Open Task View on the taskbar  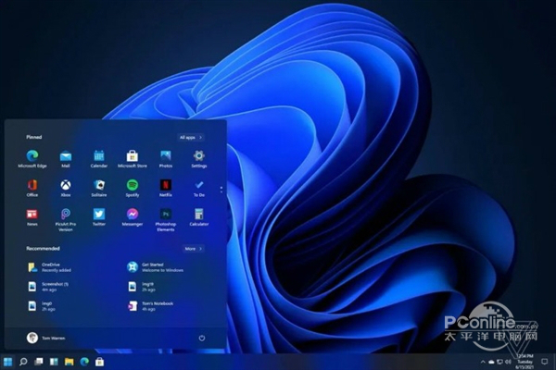[39, 362]
